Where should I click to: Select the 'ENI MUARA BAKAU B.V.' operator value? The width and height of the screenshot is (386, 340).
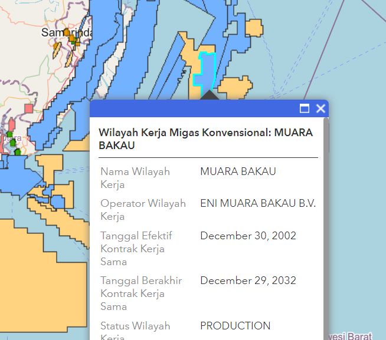pyautogui.click(x=258, y=203)
